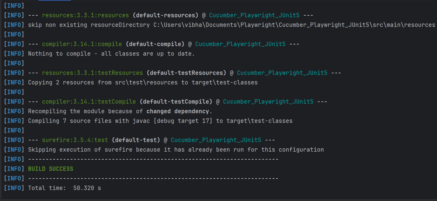Click the "Skipping execution of surefire" line
Screen dimensions: 437x201
pyautogui.click(x=176, y=149)
